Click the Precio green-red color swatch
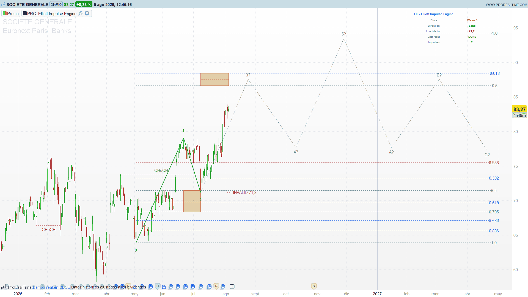Image resolution: width=528 pixels, height=297 pixels. pyautogui.click(x=5, y=13)
